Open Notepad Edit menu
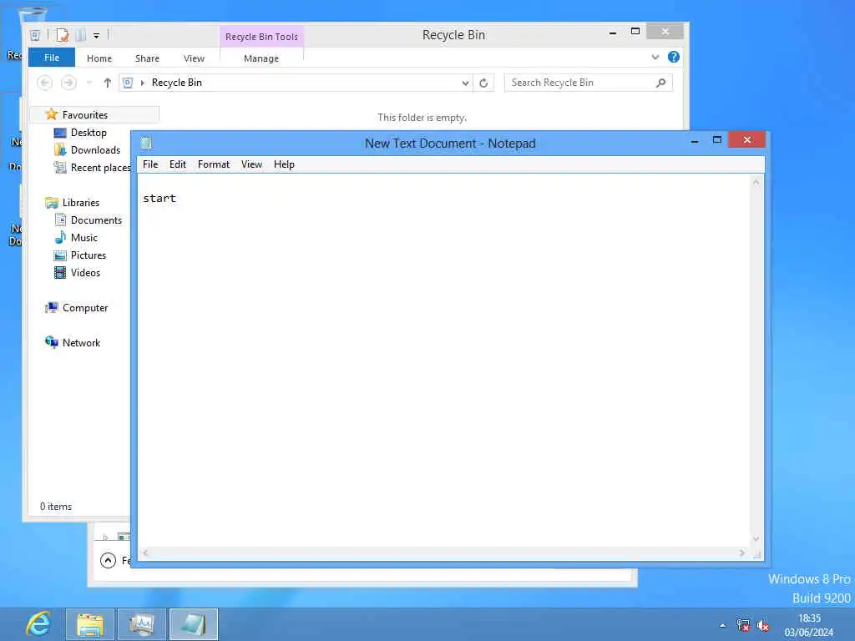The image size is (855, 641). pos(178,164)
